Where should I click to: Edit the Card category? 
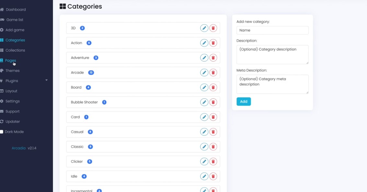[x=204, y=117]
